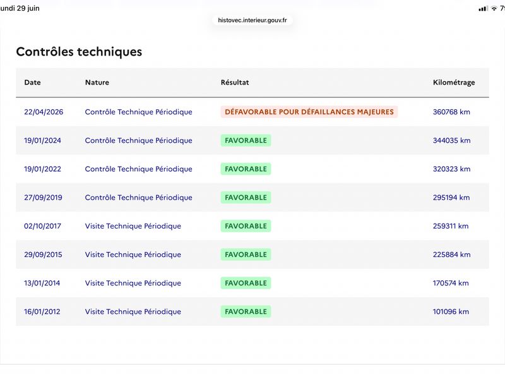Viewport: 505px width, 379px height.
Task: Select the 22/04/2026 date entry
Action: pos(44,112)
